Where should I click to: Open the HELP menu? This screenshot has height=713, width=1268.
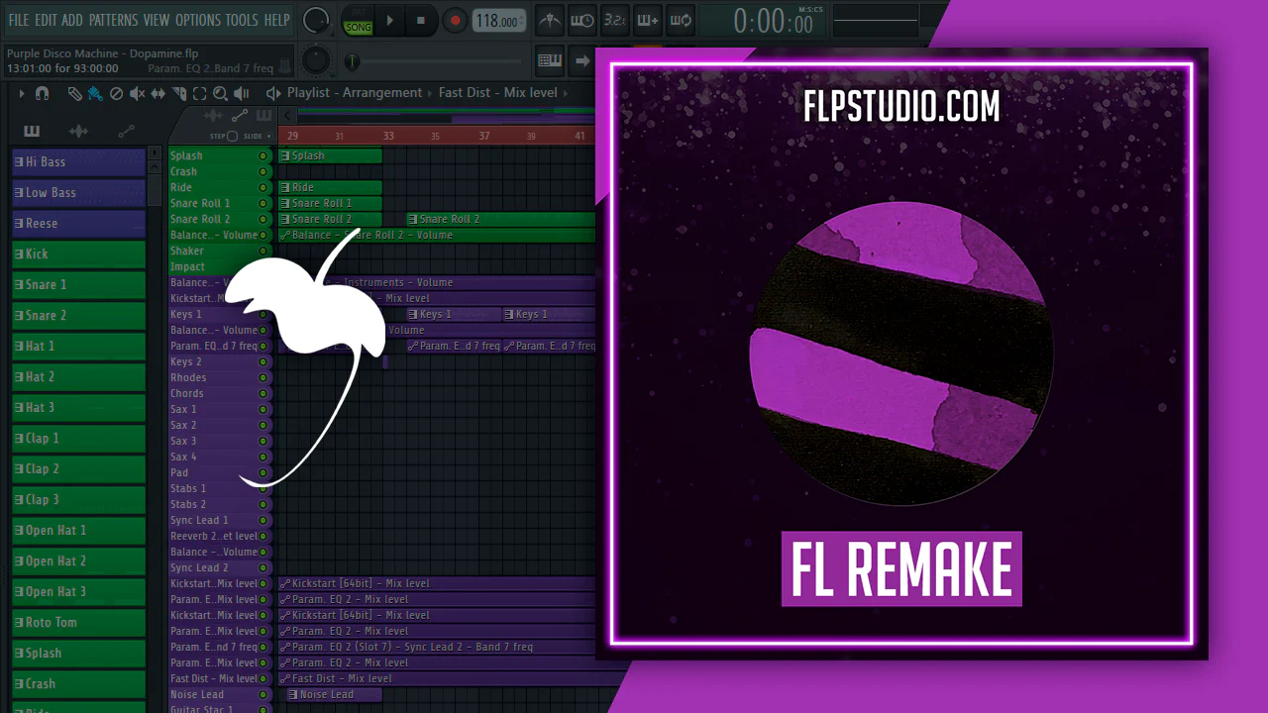click(x=277, y=20)
